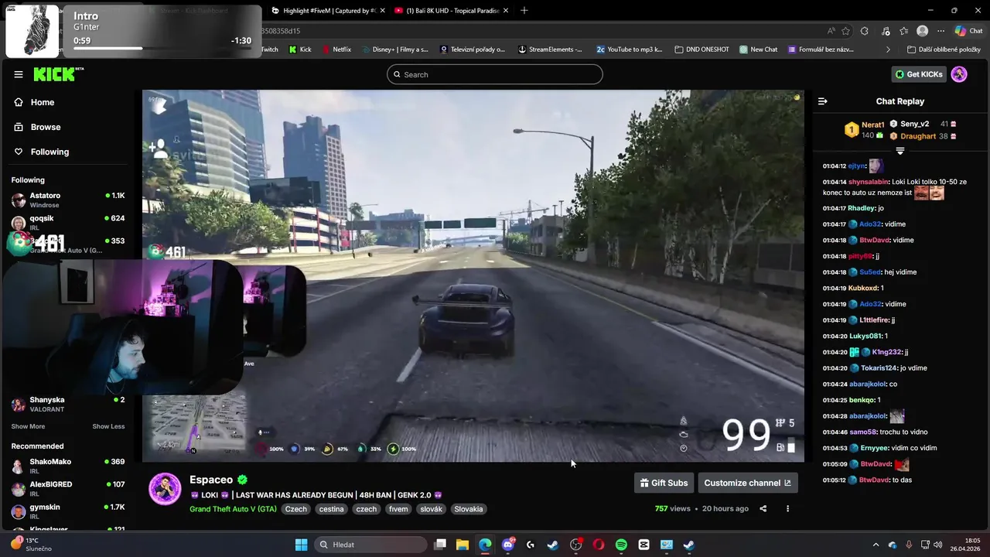This screenshot has width=990, height=557.
Task: Select the fivem tag
Action: [398, 509]
